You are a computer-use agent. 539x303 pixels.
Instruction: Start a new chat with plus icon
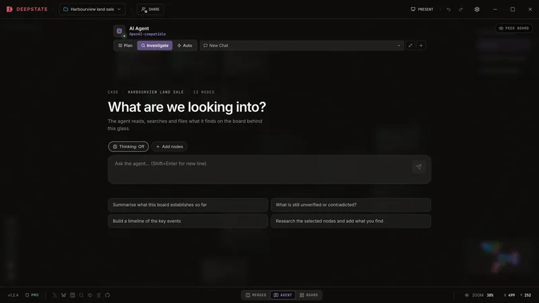pyautogui.click(x=421, y=45)
